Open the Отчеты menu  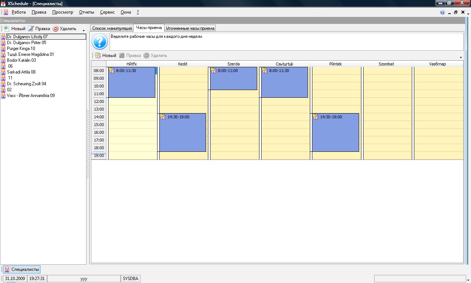pyautogui.click(x=86, y=12)
